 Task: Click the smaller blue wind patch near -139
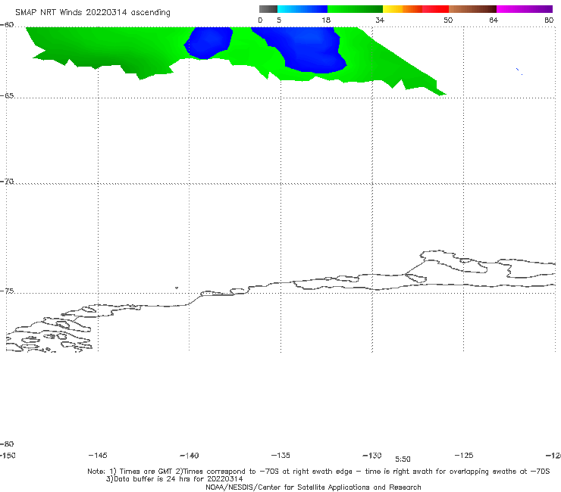pos(208,43)
